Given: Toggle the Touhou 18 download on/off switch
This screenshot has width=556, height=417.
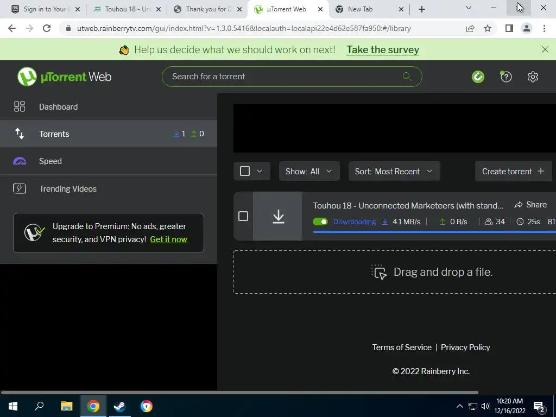Looking at the screenshot, I should click(320, 222).
